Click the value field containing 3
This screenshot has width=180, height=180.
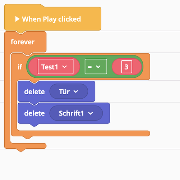(x=126, y=67)
